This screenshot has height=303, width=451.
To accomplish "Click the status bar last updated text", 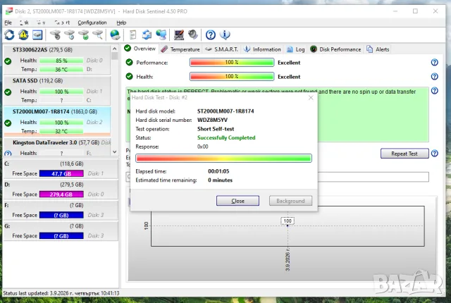I will [x=61, y=293].
